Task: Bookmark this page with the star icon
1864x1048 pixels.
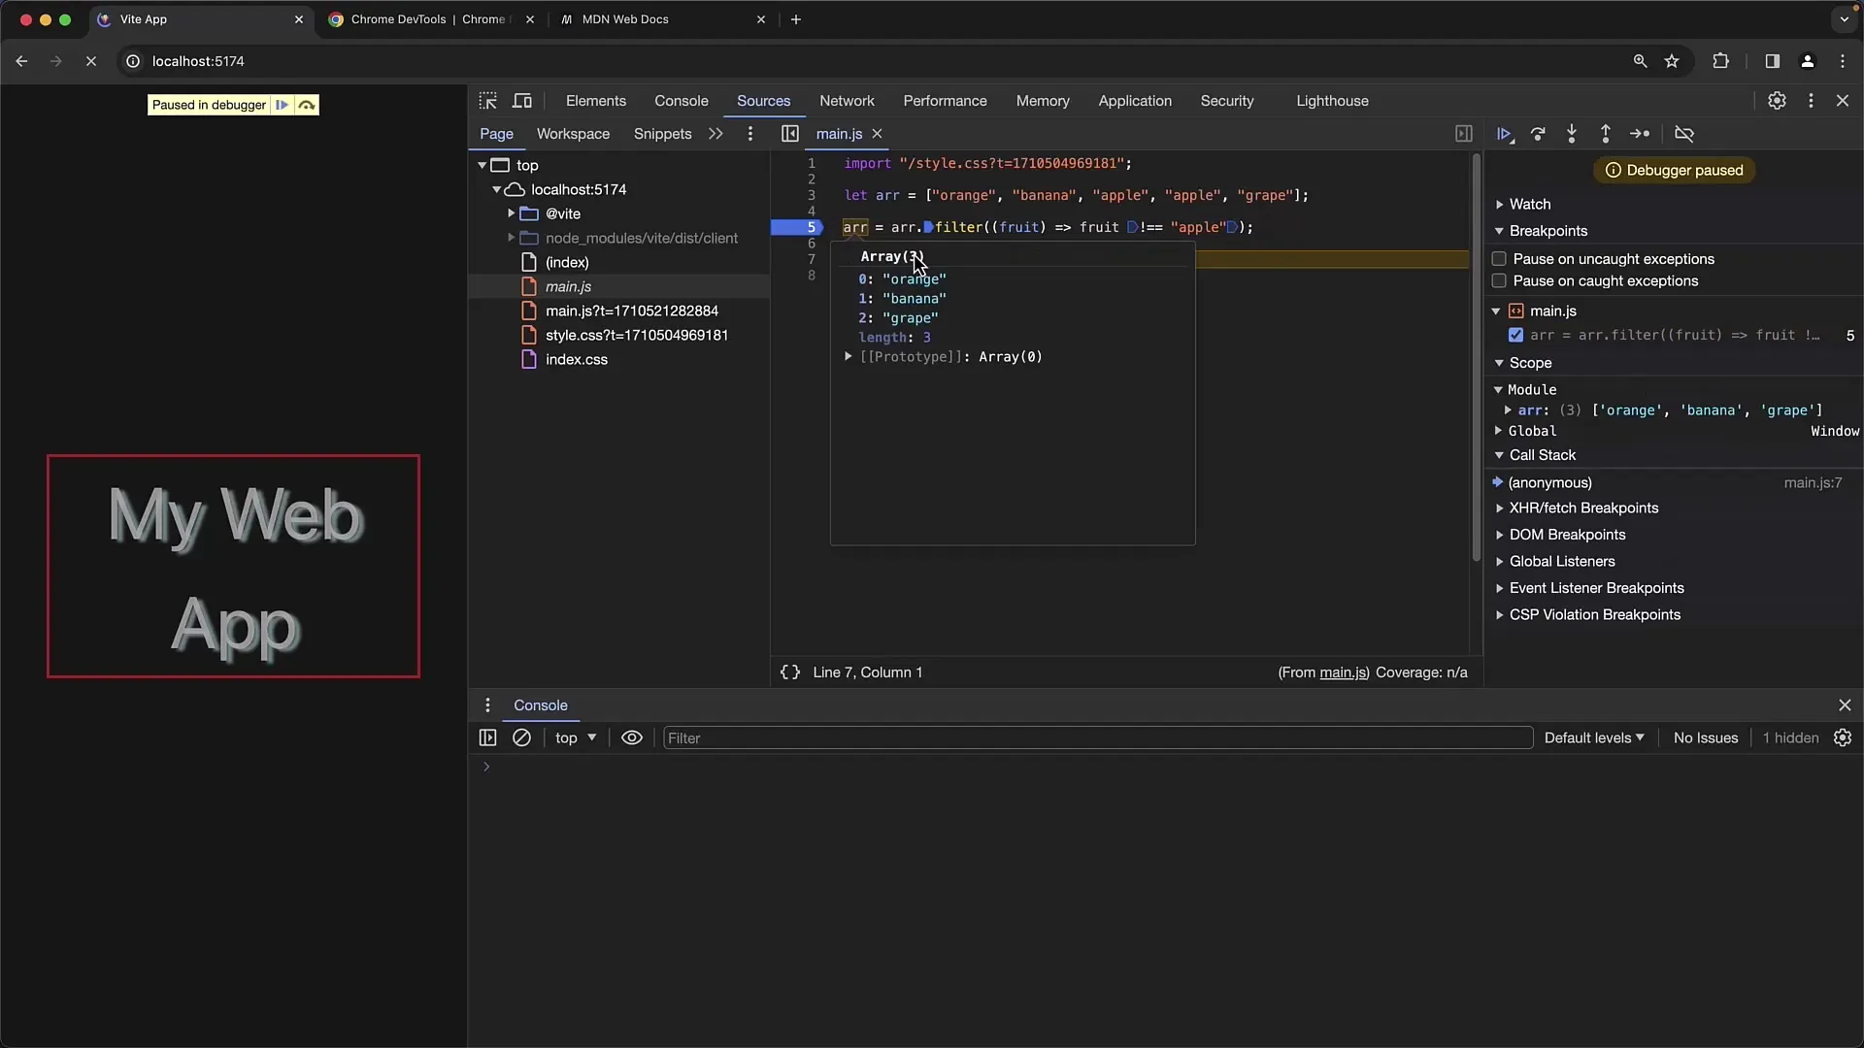Action: pos(1672,61)
